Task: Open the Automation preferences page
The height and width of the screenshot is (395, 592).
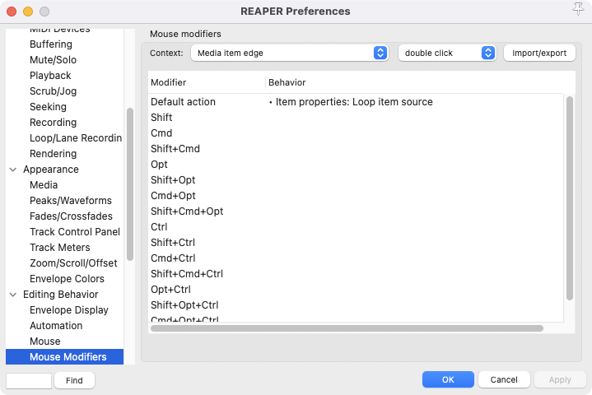Action: (56, 326)
